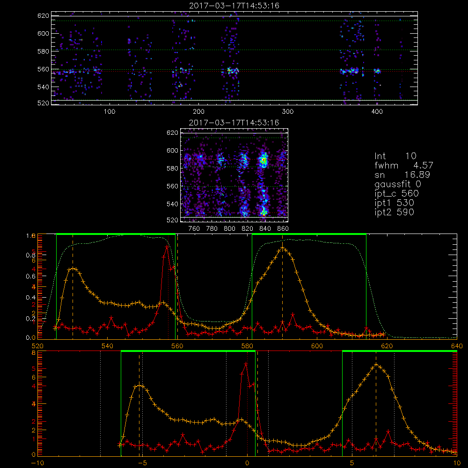Screen dimensions: 468x468
Task: Click x-axis label 10 of the bottom plot
Action: coord(457,463)
